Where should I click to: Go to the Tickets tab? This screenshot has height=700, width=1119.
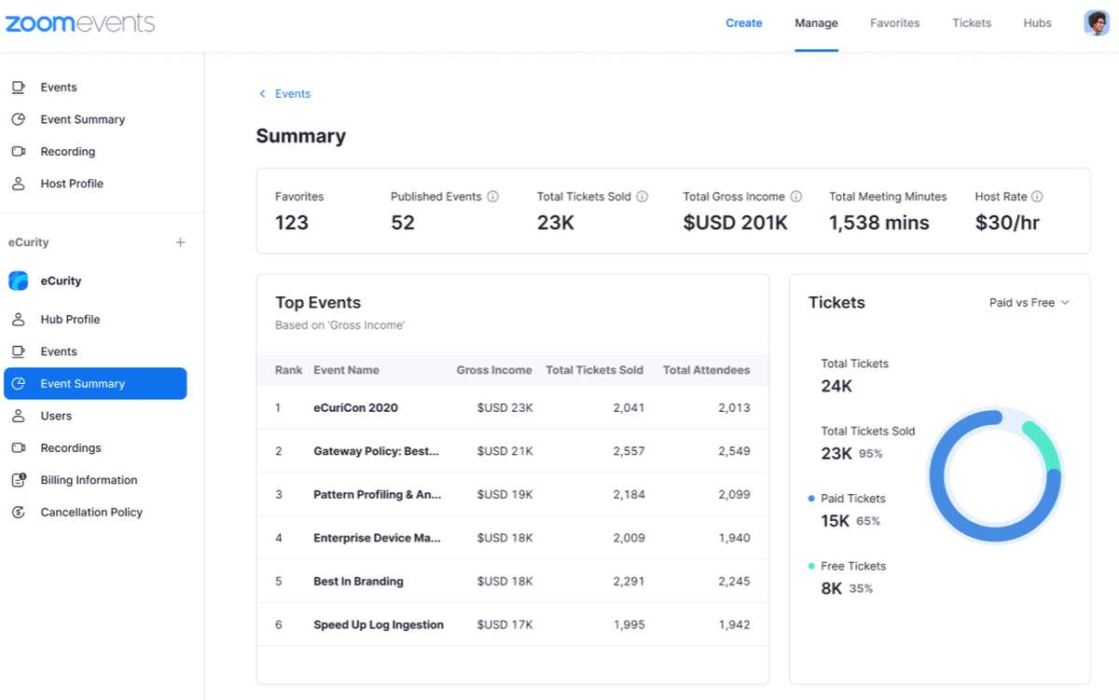(x=972, y=23)
